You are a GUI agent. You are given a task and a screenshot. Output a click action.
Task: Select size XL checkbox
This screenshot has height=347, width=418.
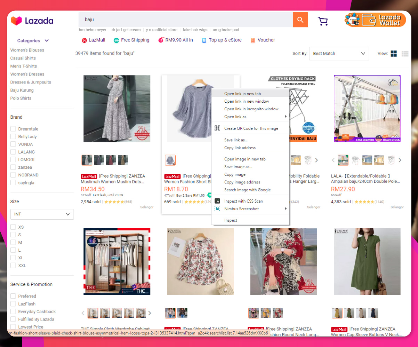(x=13, y=258)
